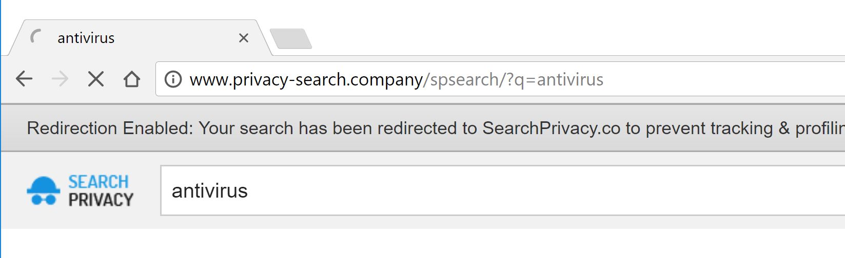Click the blue SEARCH word in the logo
Screen dimensions: 845x258
[x=99, y=182]
